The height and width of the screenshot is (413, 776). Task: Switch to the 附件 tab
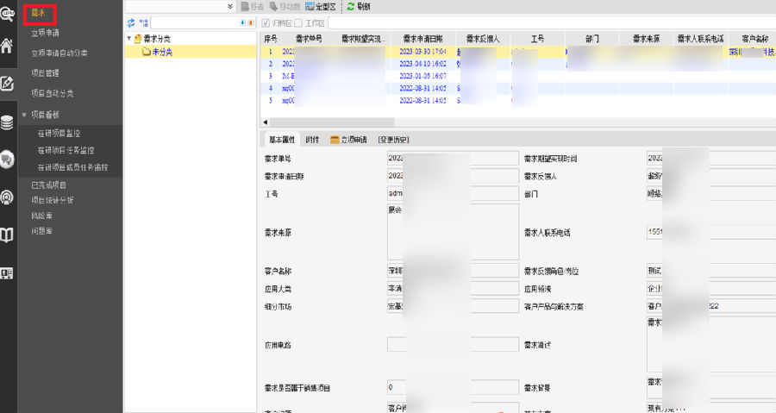(x=312, y=139)
